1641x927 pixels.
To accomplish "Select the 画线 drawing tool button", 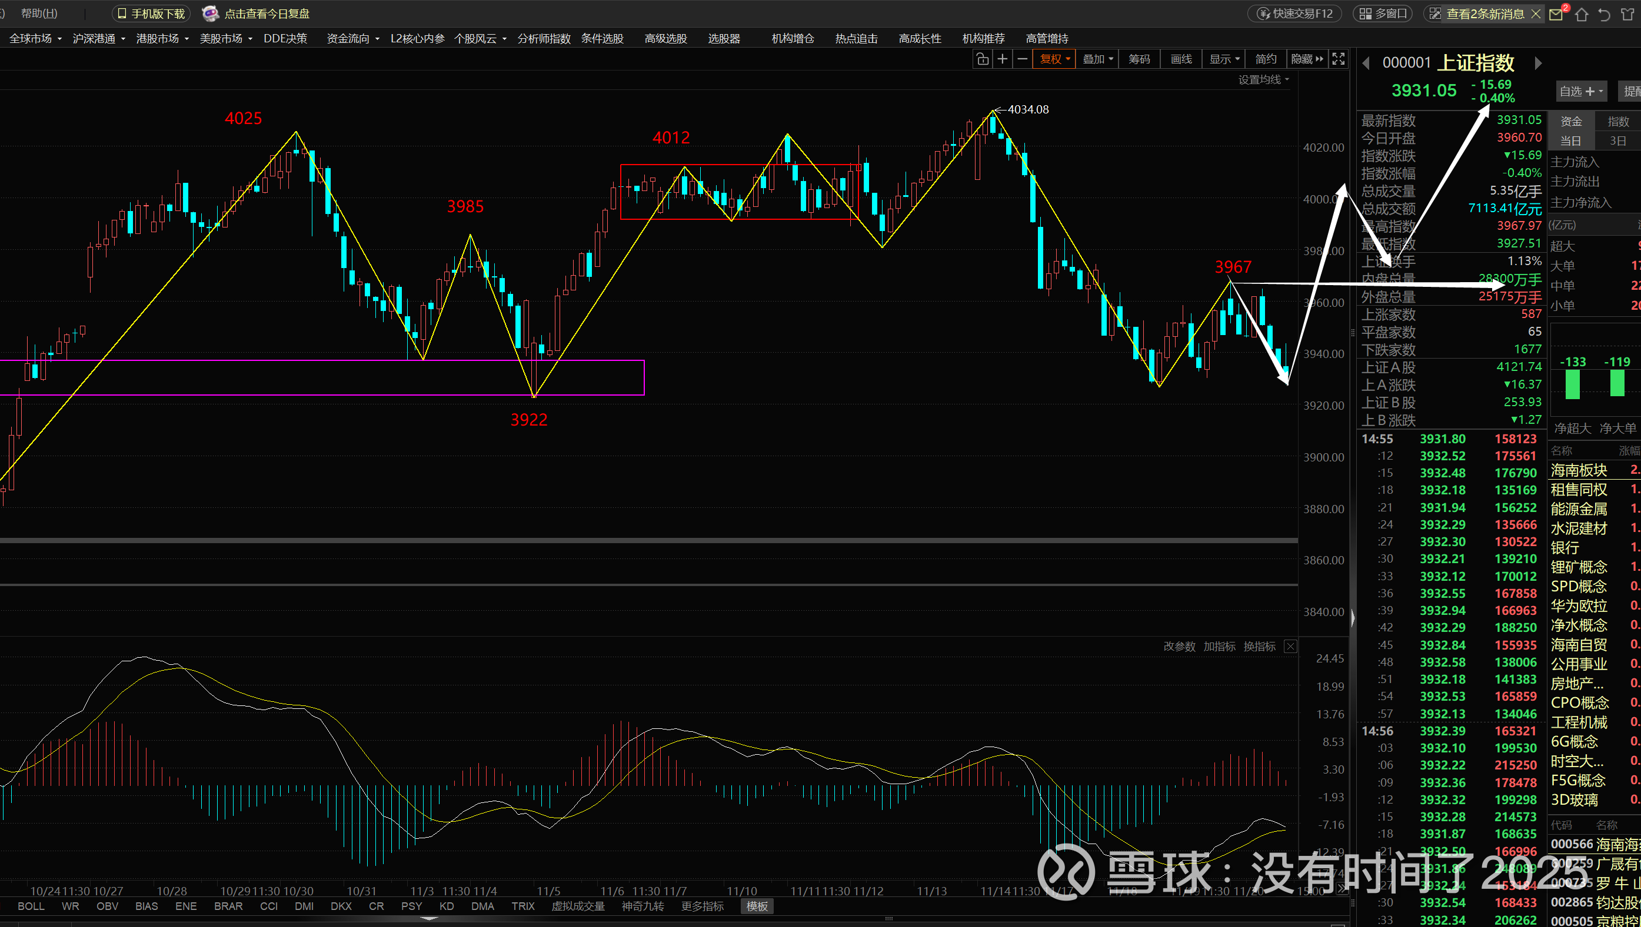I will [1181, 59].
